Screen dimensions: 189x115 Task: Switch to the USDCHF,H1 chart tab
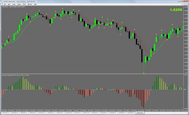pos(42,113)
